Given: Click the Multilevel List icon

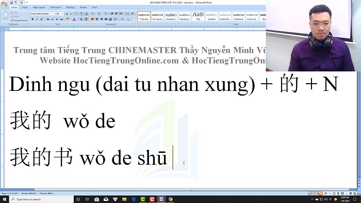Looking at the screenshot, I should click(x=106, y=13).
